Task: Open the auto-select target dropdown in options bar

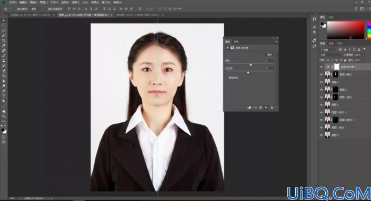Action: point(36,9)
